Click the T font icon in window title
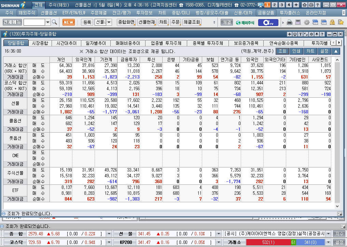This screenshot has width=347, height=247. point(300,34)
